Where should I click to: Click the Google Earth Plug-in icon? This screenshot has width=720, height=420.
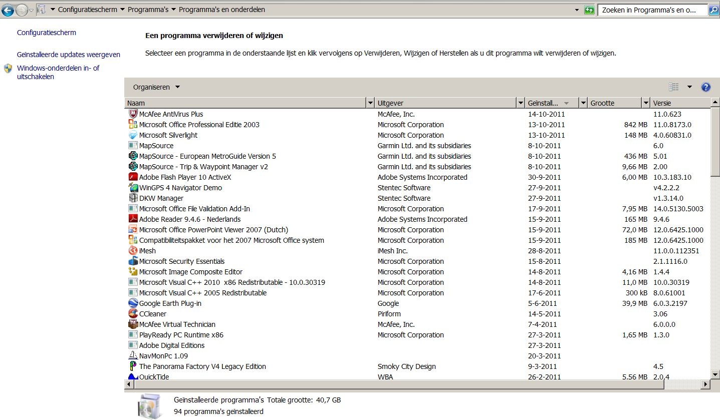click(x=133, y=303)
